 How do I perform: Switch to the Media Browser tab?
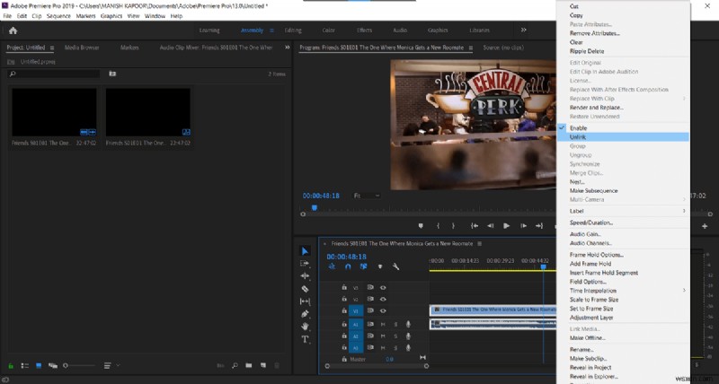tap(82, 47)
